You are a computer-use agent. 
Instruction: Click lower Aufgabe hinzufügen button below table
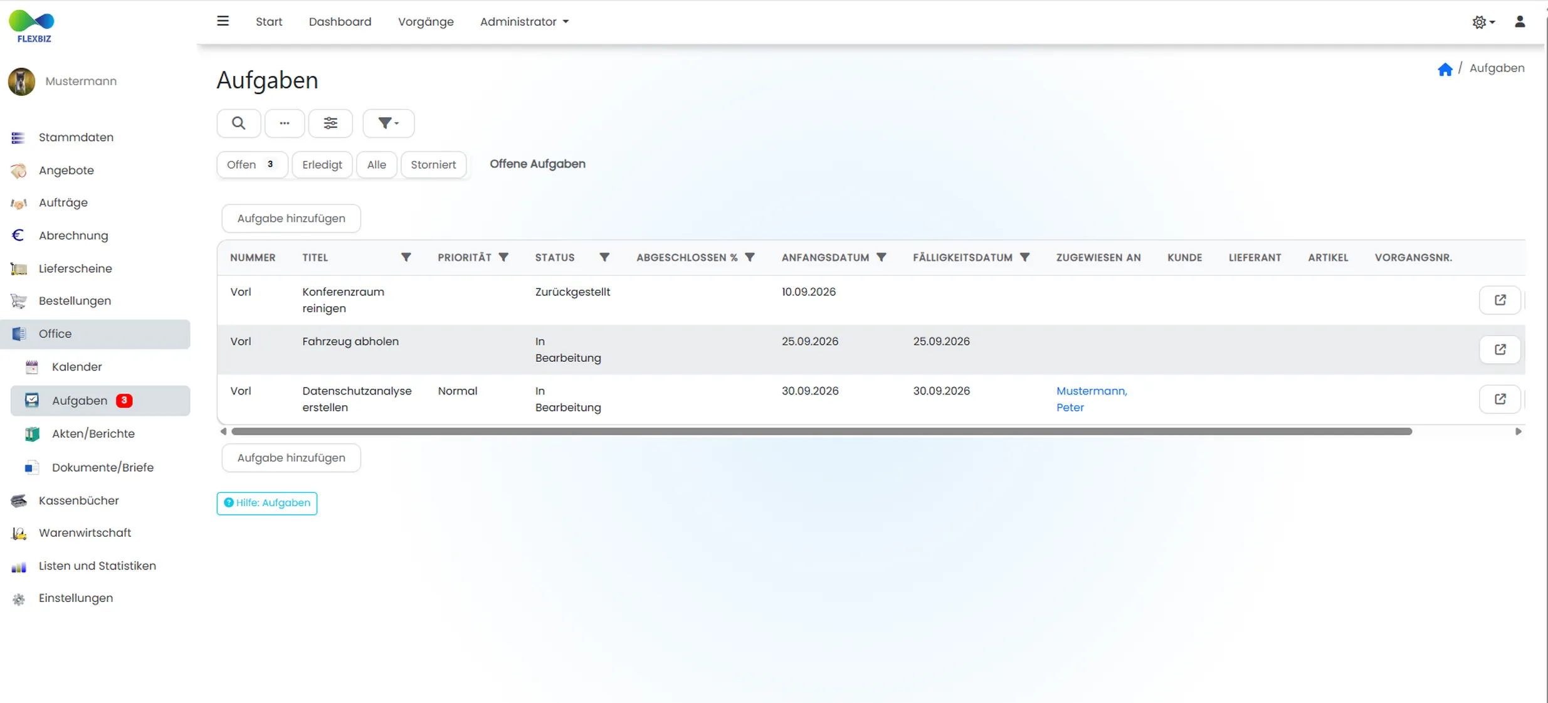click(x=291, y=458)
